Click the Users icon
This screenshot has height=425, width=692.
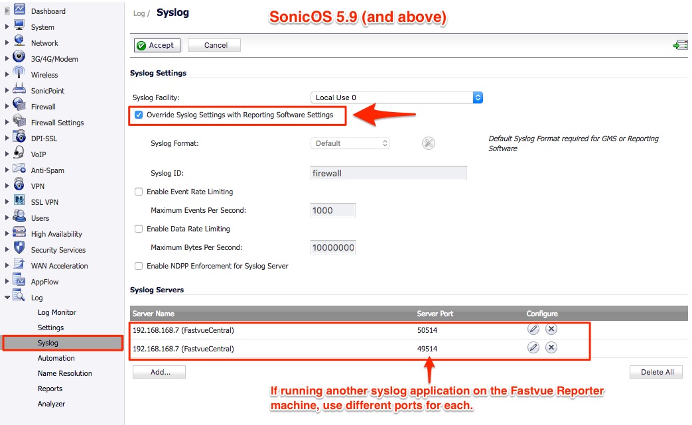point(19,215)
